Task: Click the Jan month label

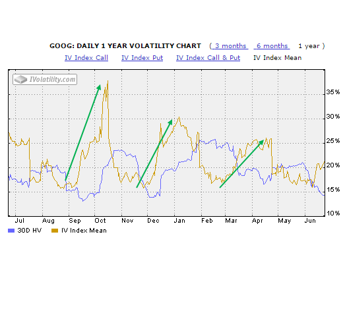Action: [x=179, y=221]
